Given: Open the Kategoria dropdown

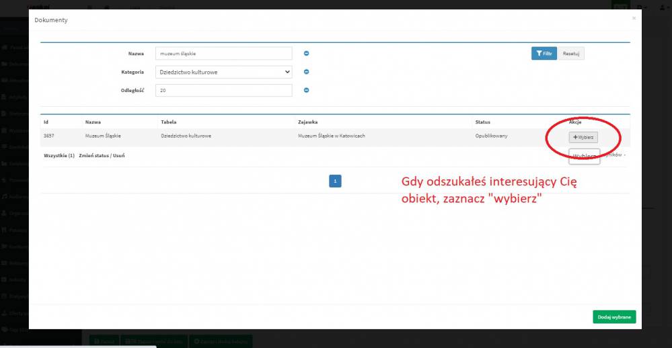Looking at the screenshot, I should coord(223,72).
